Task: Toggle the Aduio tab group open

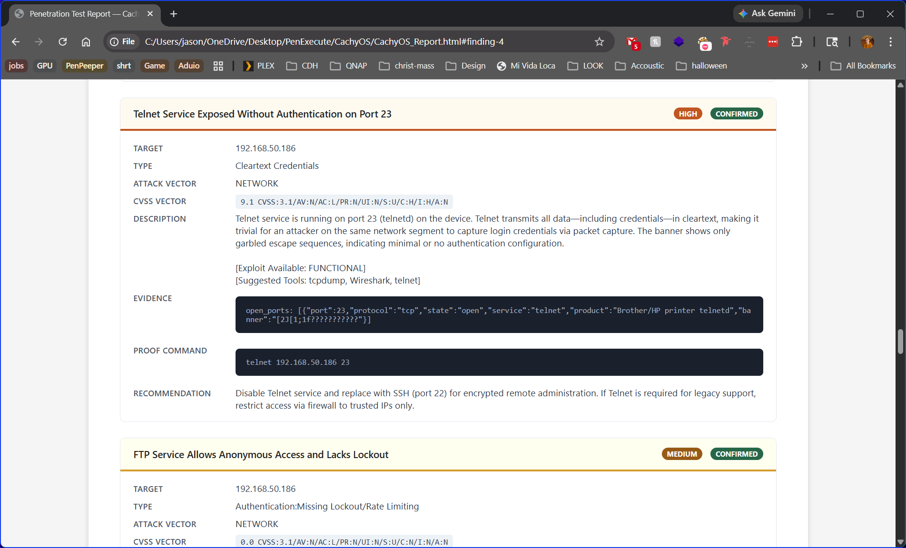Action: tap(188, 66)
